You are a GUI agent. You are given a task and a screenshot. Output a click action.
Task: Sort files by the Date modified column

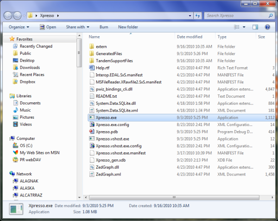click(190, 37)
